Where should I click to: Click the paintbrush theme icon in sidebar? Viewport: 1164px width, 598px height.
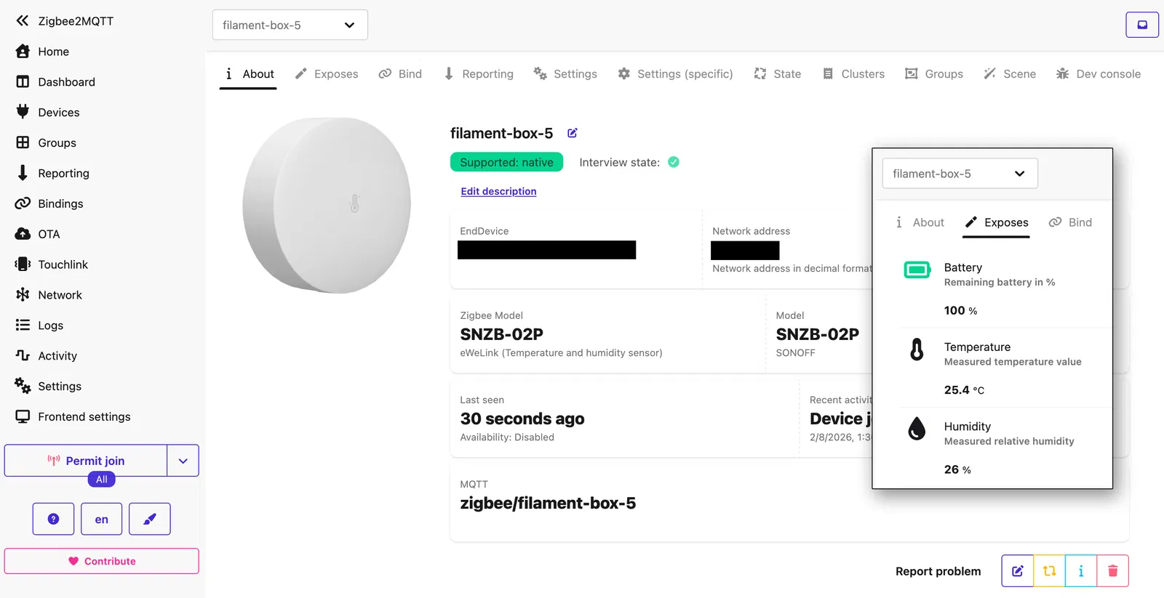(x=150, y=519)
